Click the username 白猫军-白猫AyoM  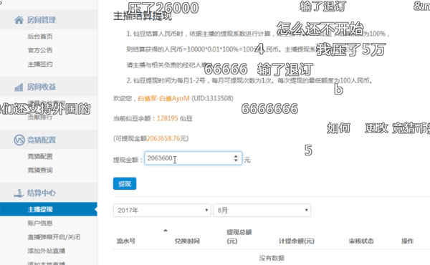(163, 98)
